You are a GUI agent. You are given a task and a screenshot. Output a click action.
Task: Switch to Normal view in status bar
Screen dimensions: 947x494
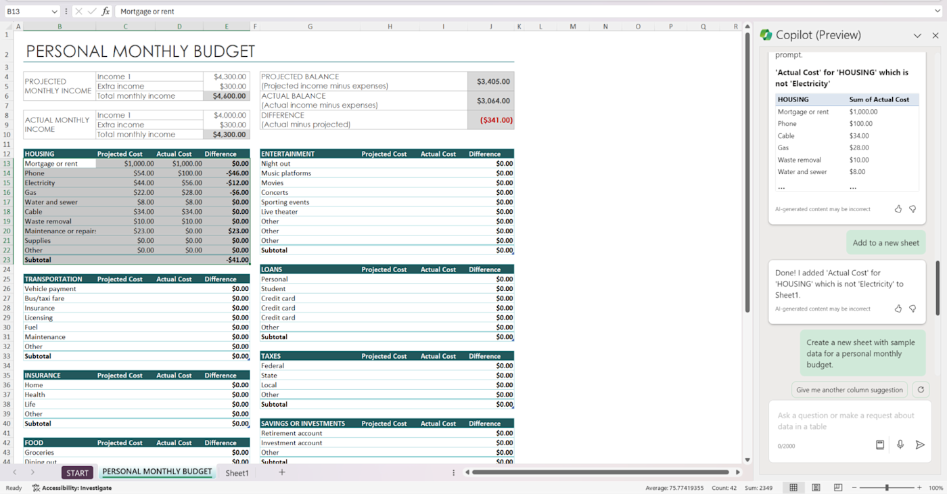click(793, 487)
